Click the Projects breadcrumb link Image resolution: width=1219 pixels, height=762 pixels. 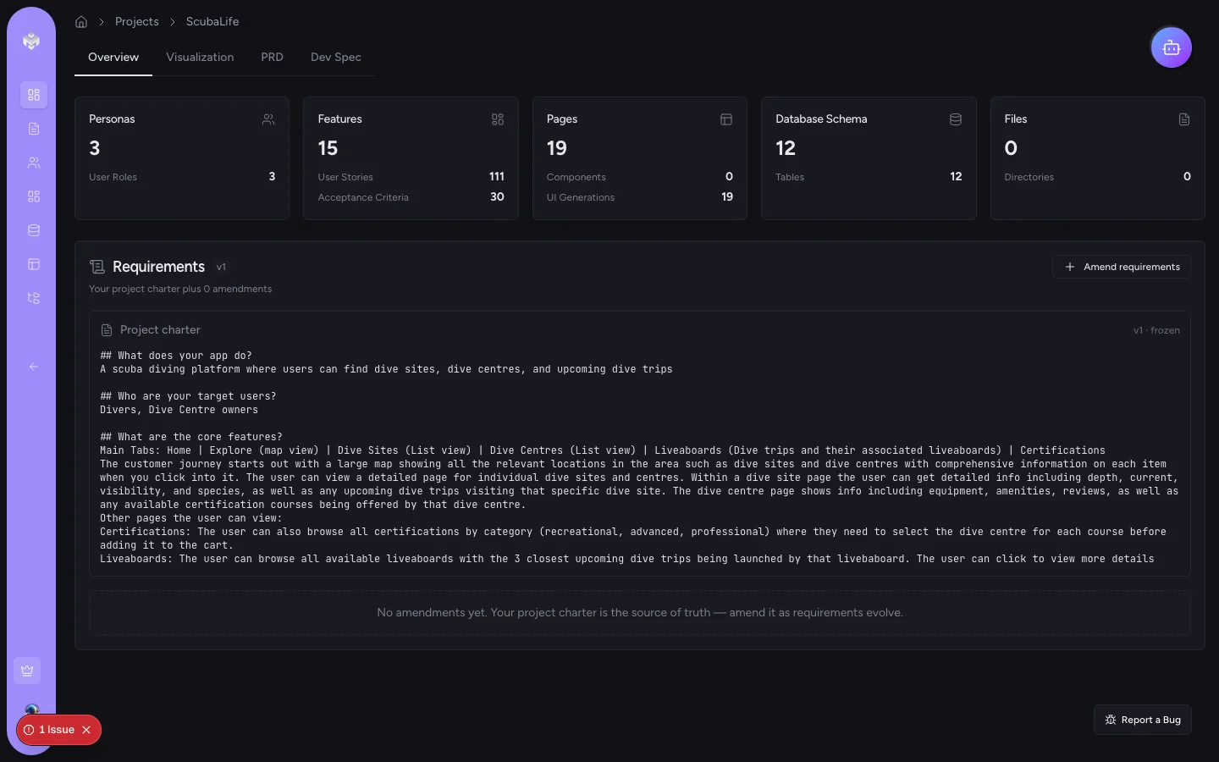[x=137, y=21]
